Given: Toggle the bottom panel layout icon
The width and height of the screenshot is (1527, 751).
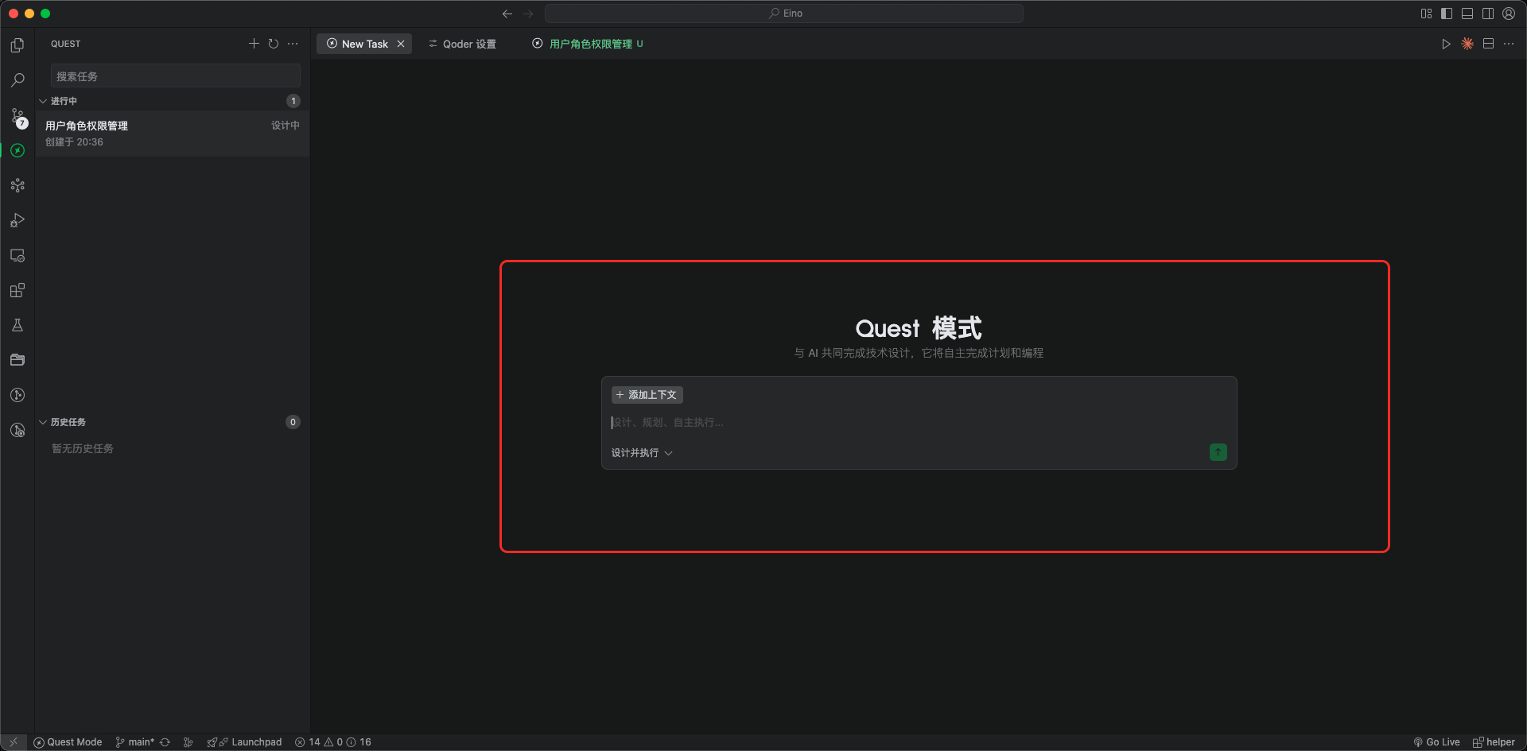Looking at the screenshot, I should point(1467,14).
